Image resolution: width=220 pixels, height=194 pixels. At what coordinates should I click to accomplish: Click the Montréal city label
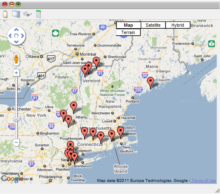[88, 54]
